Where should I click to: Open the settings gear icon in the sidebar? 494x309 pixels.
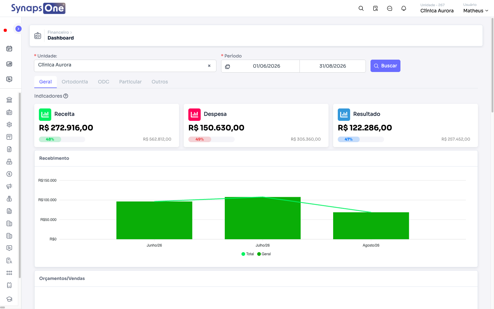pos(9,125)
